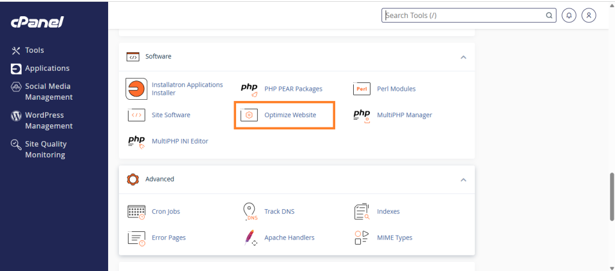Screen dimensions: 615x271
Task: Click the Perl Modules icon
Action: [362, 89]
